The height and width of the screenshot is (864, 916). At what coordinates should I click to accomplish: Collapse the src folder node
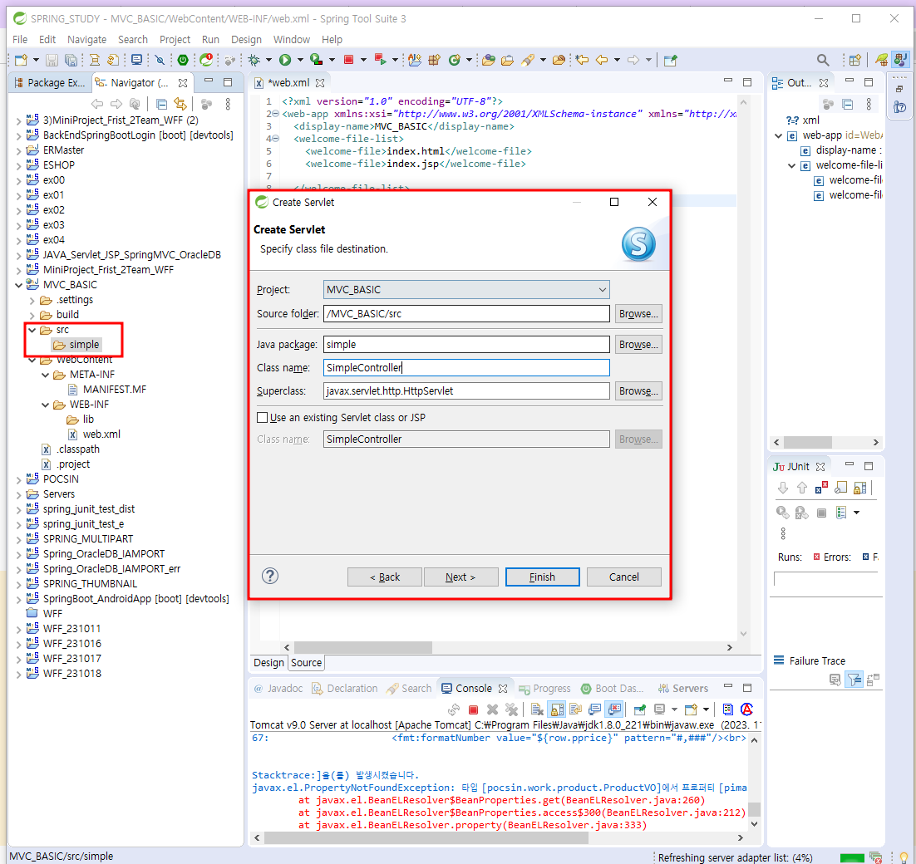click(32, 330)
